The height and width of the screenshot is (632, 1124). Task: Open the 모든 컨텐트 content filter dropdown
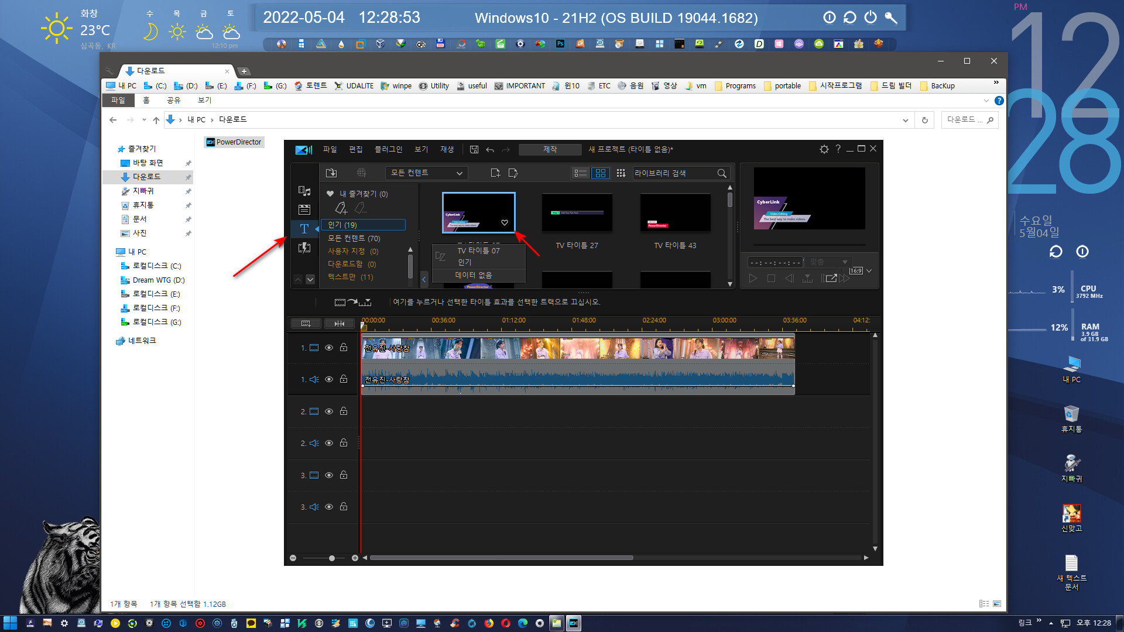426,173
